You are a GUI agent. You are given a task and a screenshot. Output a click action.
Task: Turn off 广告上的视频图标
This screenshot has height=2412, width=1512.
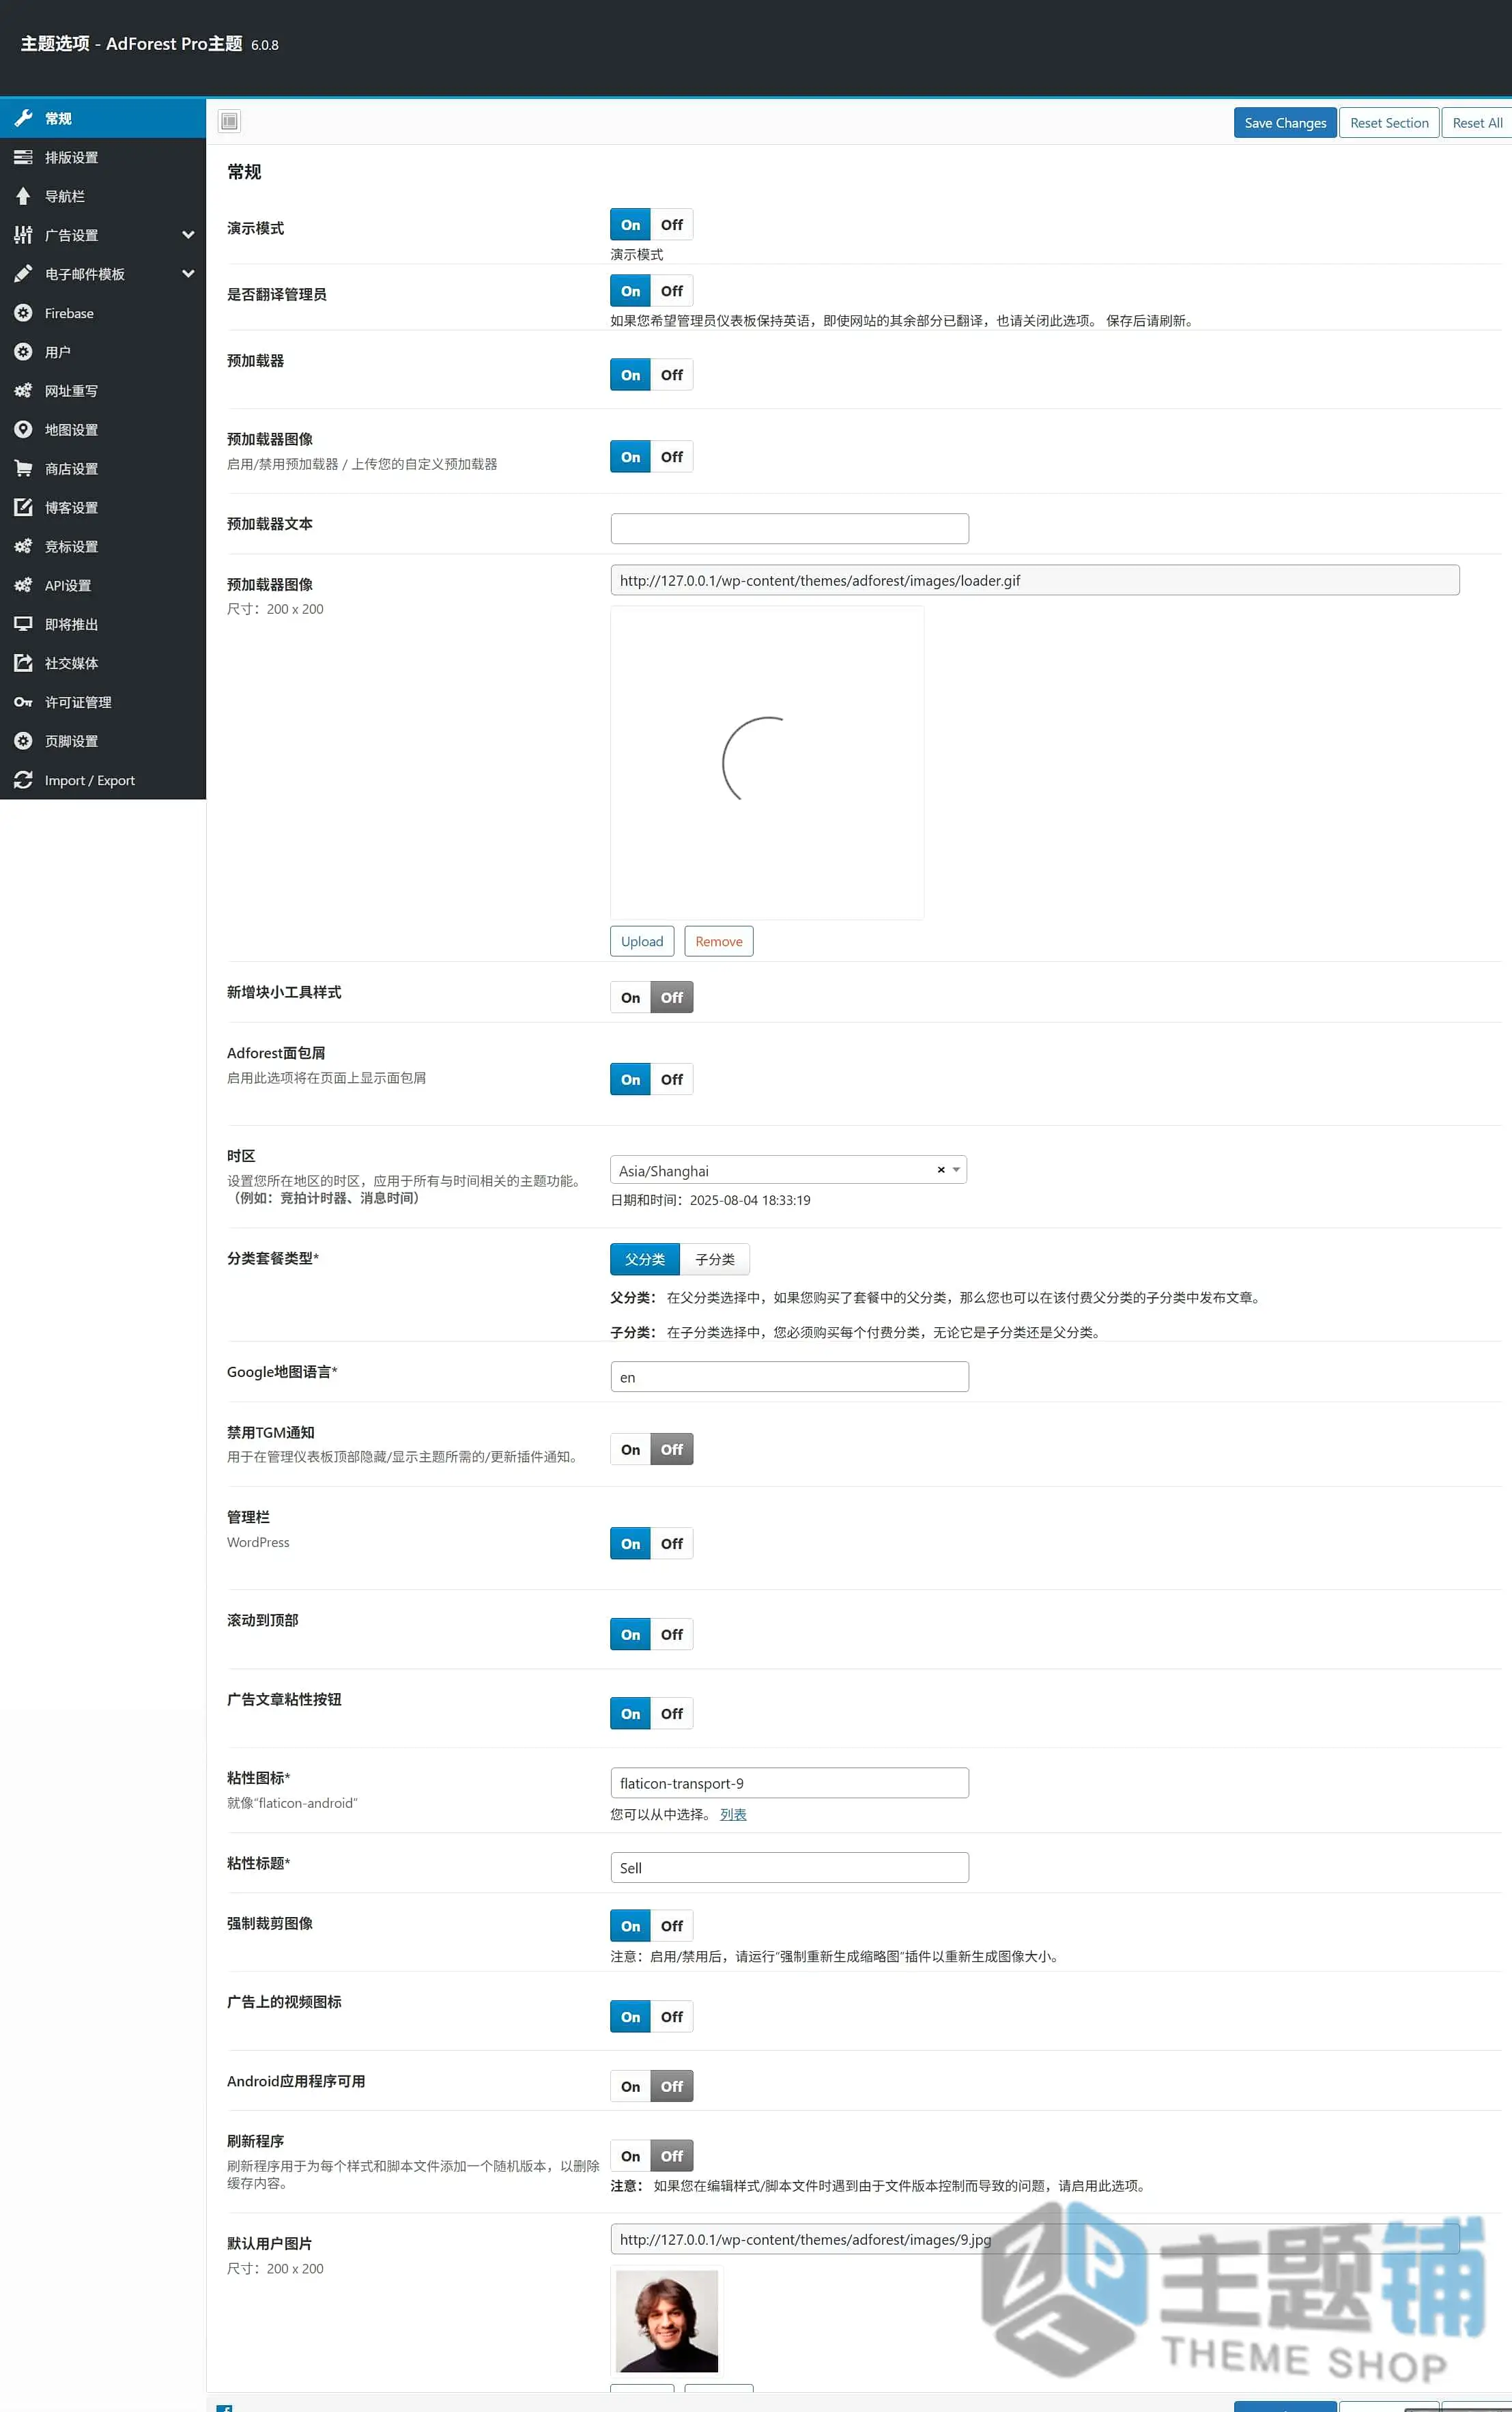tap(672, 2017)
